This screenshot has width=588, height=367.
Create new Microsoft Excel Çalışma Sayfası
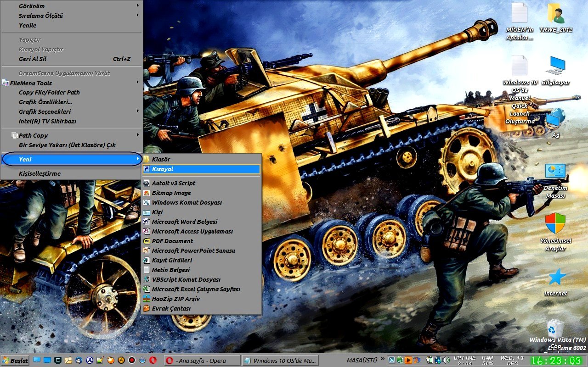click(202, 289)
